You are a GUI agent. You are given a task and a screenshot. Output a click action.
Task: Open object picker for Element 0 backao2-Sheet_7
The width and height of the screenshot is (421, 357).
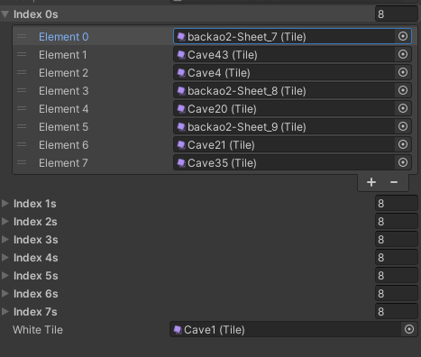pos(403,36)
